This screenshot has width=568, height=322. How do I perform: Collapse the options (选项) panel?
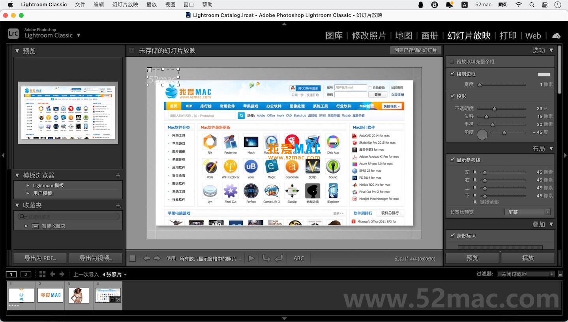click(551, 50)
